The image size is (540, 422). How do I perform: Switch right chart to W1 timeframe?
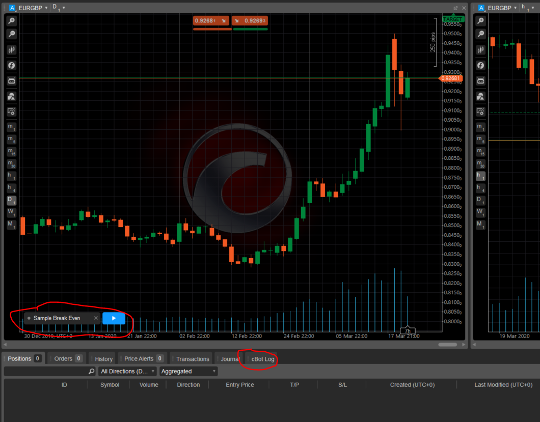(480, 212)
